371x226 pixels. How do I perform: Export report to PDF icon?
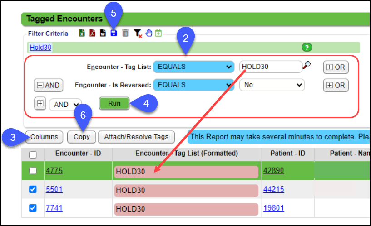[x=93, y=33]
